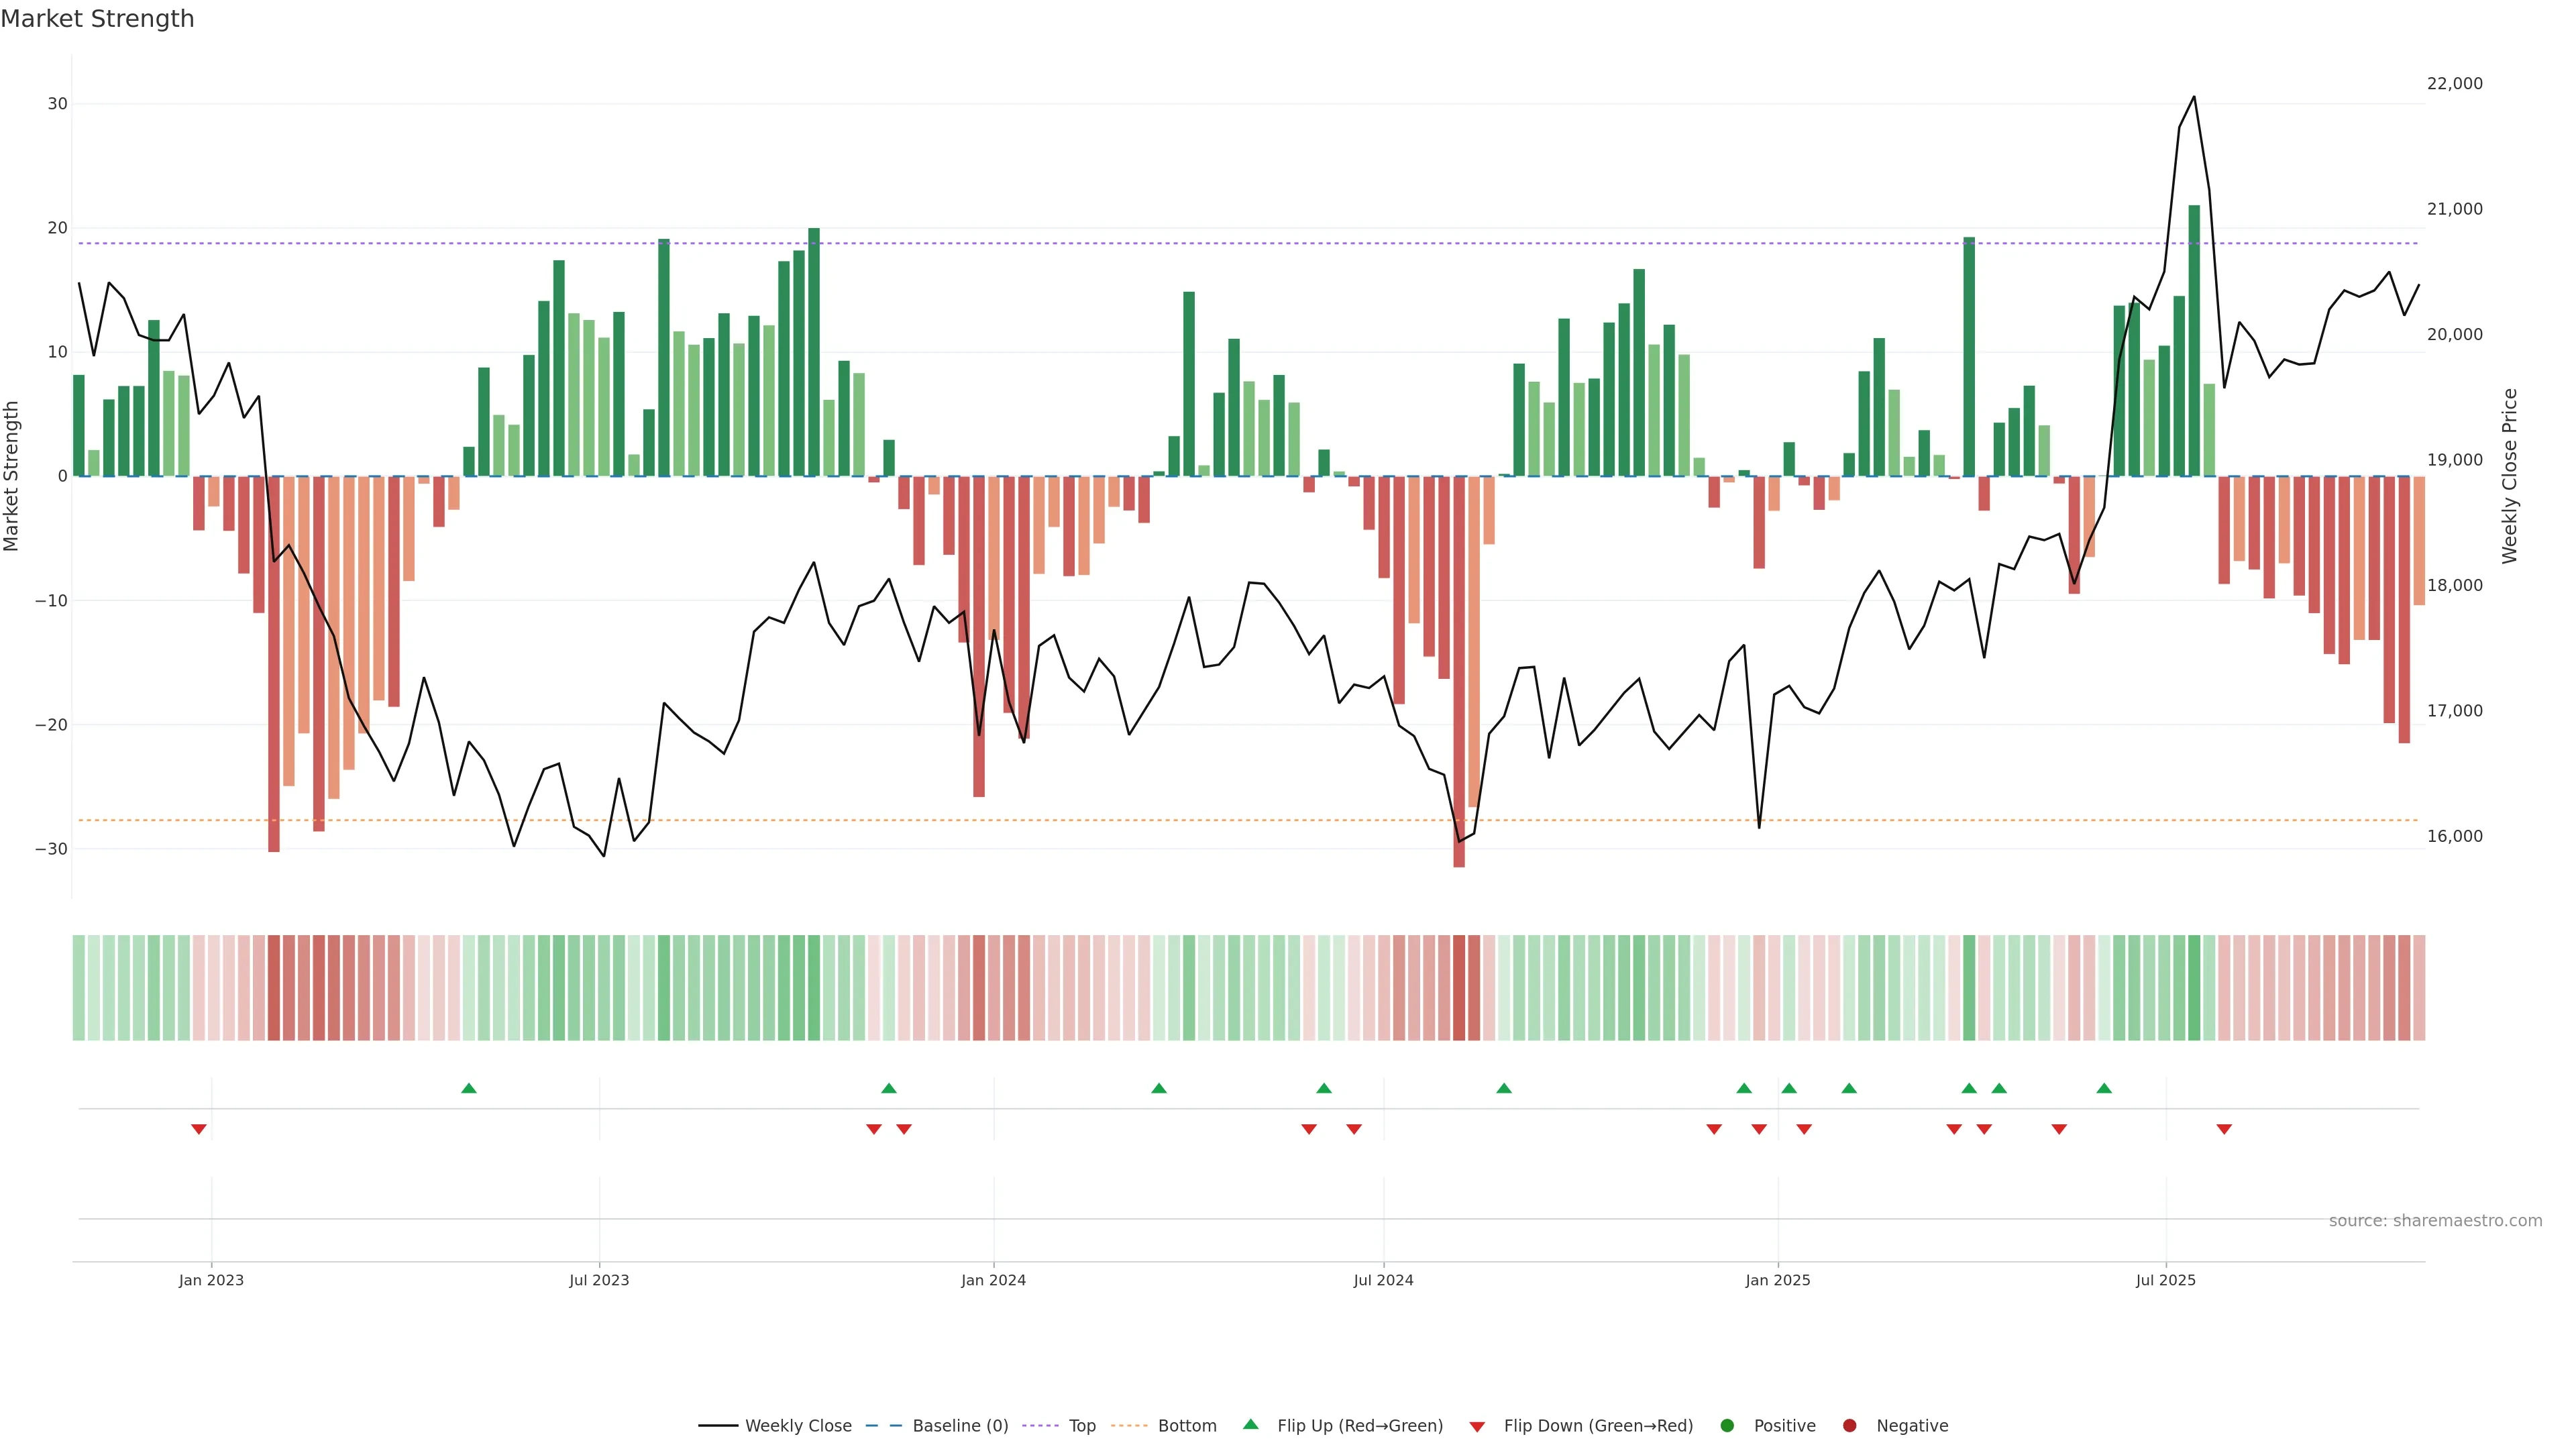2576x1449 pixels.
Task: Click the leftmost red flip-down triangle marker
Action: click(x=199, y=1129)
